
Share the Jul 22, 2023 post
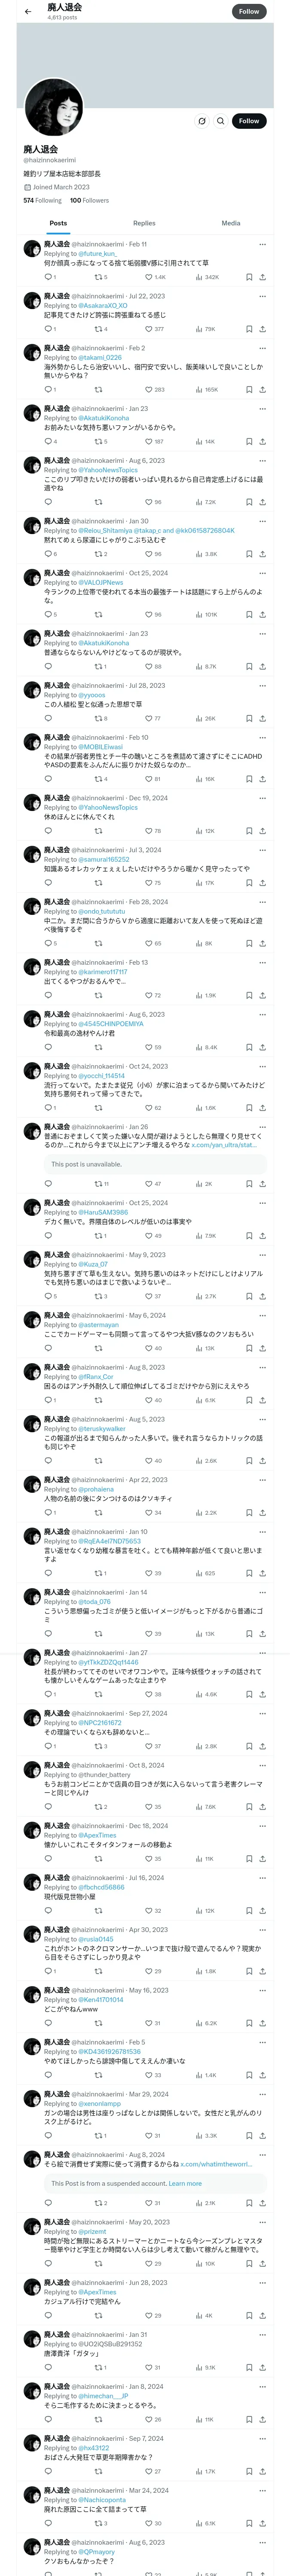pos(263,329)
